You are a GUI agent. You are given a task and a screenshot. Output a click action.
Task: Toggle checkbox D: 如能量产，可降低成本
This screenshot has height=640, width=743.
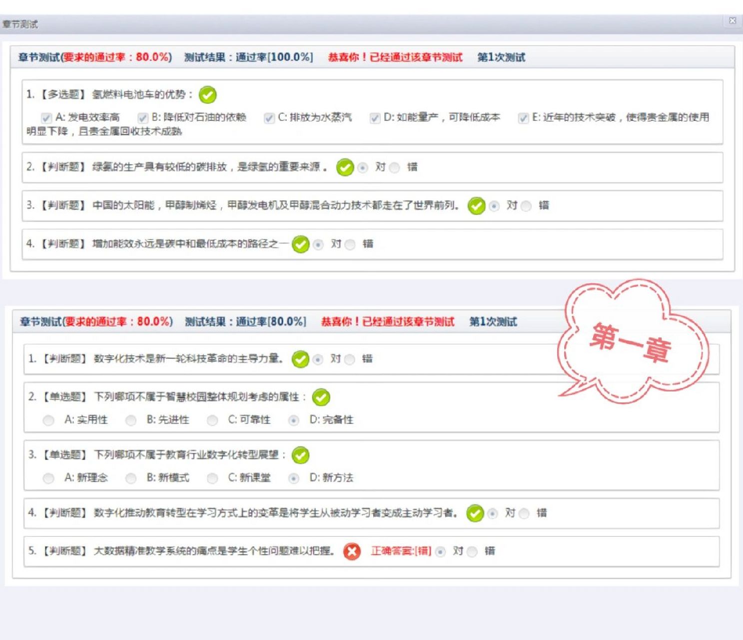click(x=375, y=118)
